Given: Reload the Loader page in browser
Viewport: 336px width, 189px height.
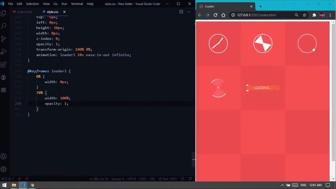Looking at the screenshot, I should (x=215, y=15).
